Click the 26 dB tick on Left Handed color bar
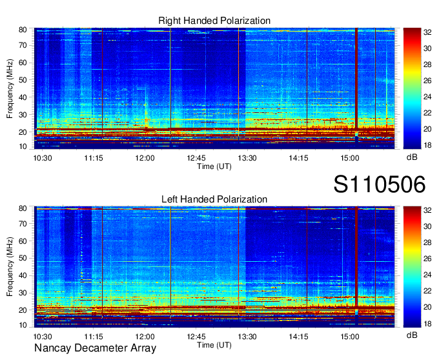This screenshot has height=356, width=439. pyautogui.click(x=427, y=259)
